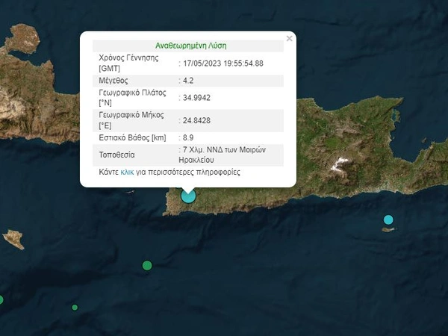
Task: Select the large cyan earthquake marker under the popup
Action: [x=188, y=196]
